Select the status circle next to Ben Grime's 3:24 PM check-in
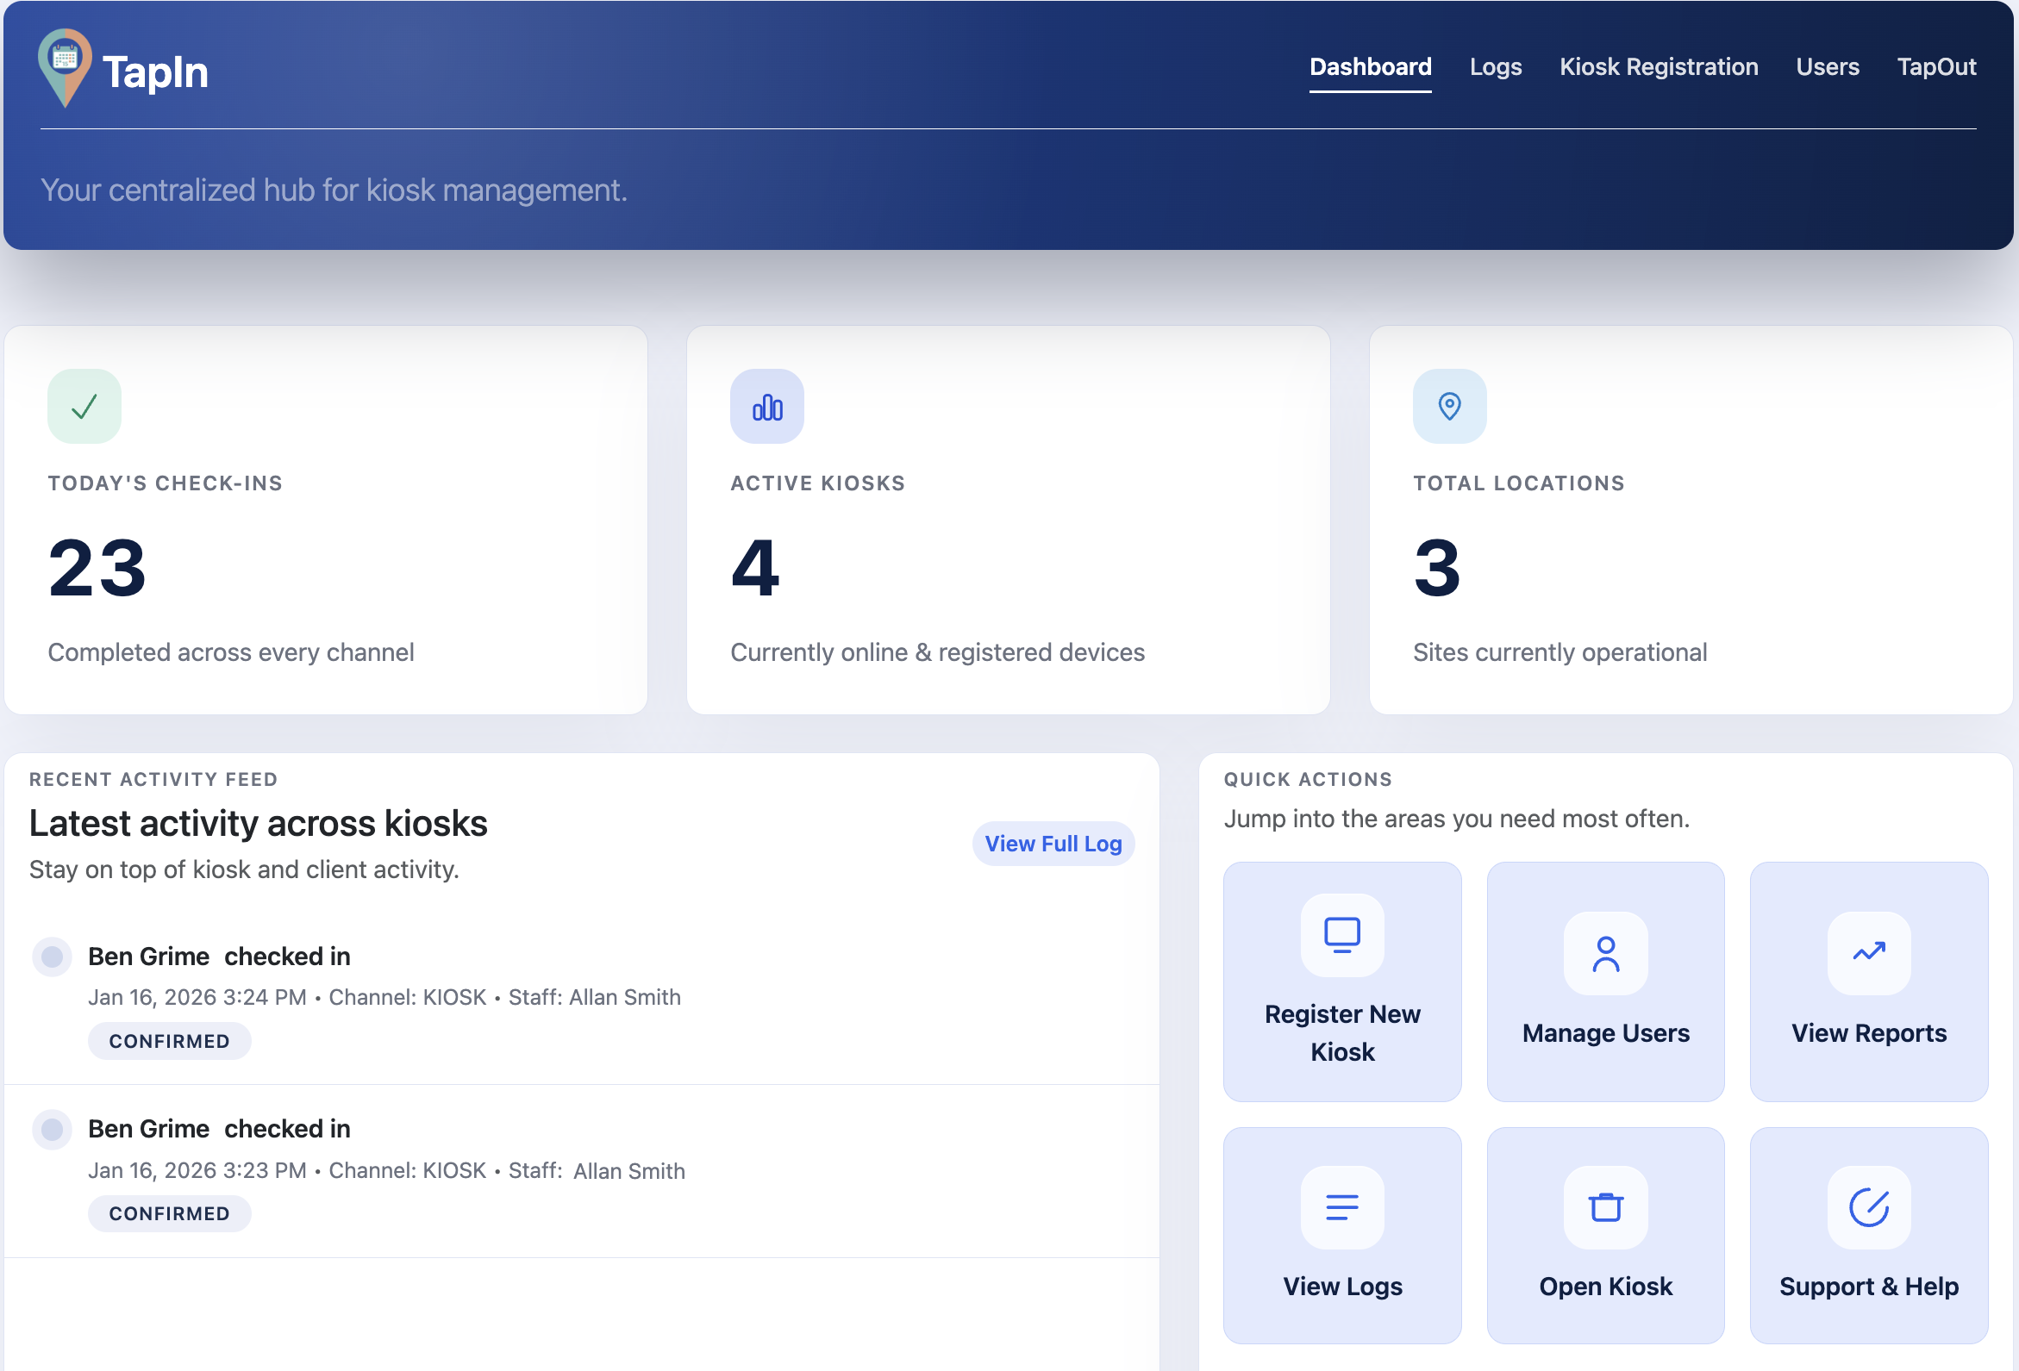Viewport: 2019px width, 1371px height. (52, 956)
